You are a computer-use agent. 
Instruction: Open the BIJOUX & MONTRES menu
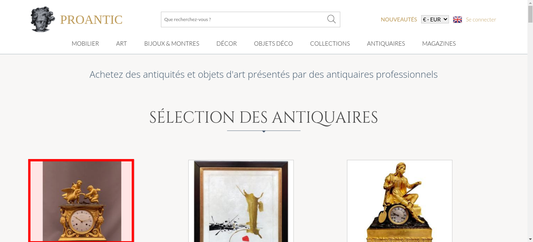pyautogui.click(x=172, y=43)
